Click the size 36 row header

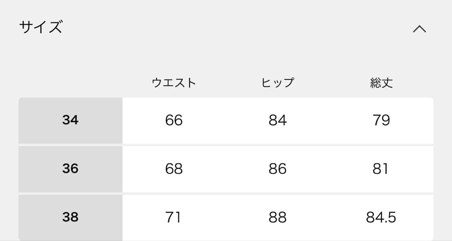[70, 169]
